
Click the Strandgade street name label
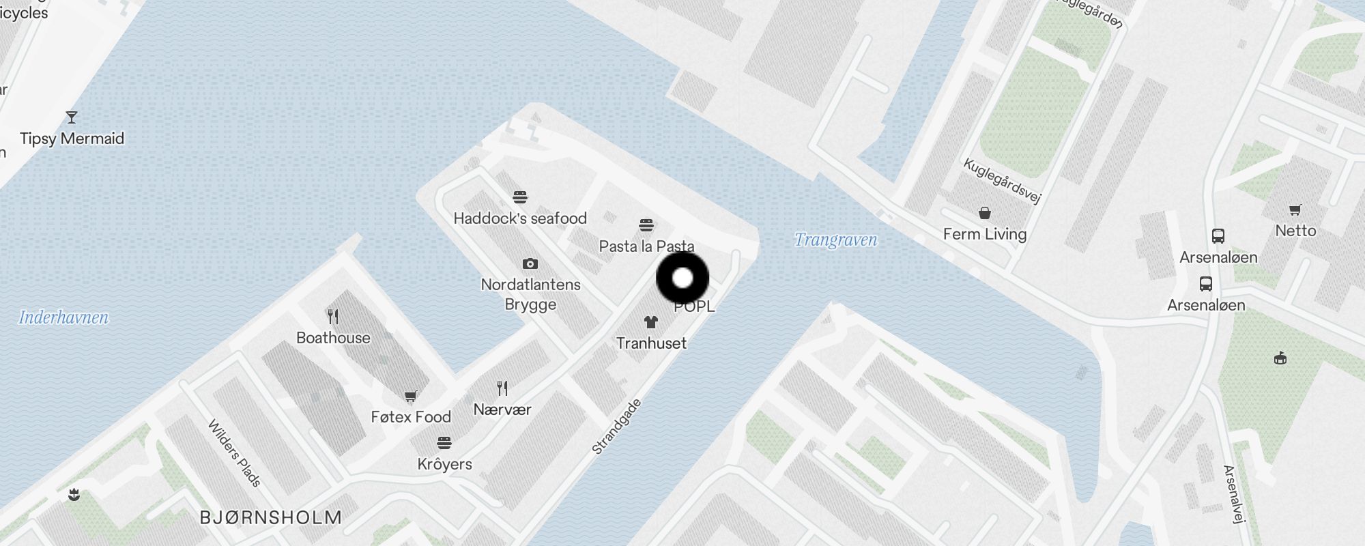(x=616, y=427)
